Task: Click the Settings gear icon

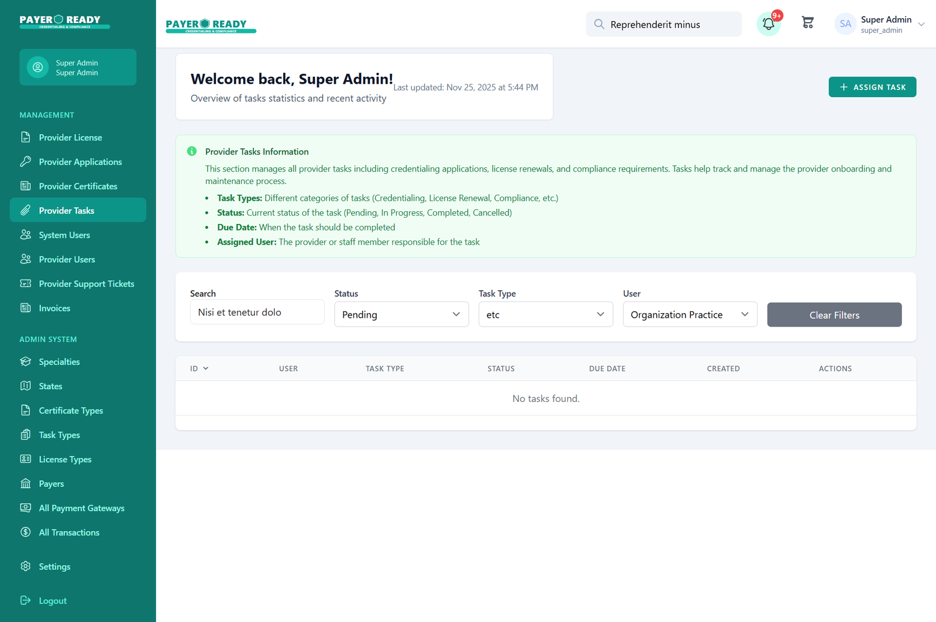Action: point(26,566)
